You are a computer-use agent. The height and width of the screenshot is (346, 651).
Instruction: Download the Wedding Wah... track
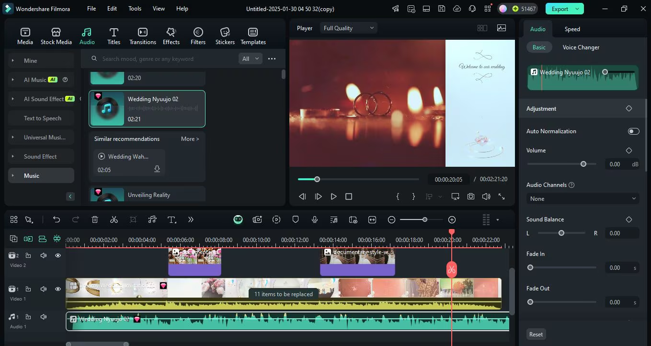point(157,169)
